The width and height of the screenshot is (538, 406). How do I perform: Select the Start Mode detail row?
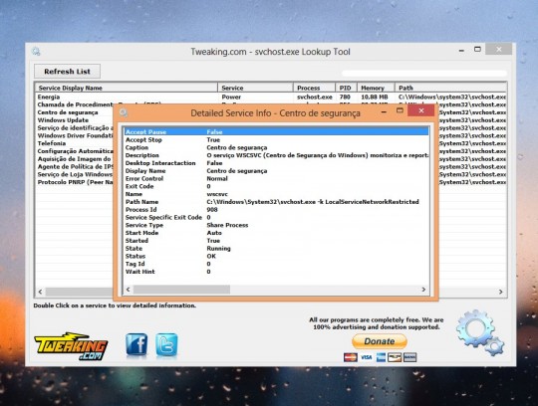click(276, 233)
